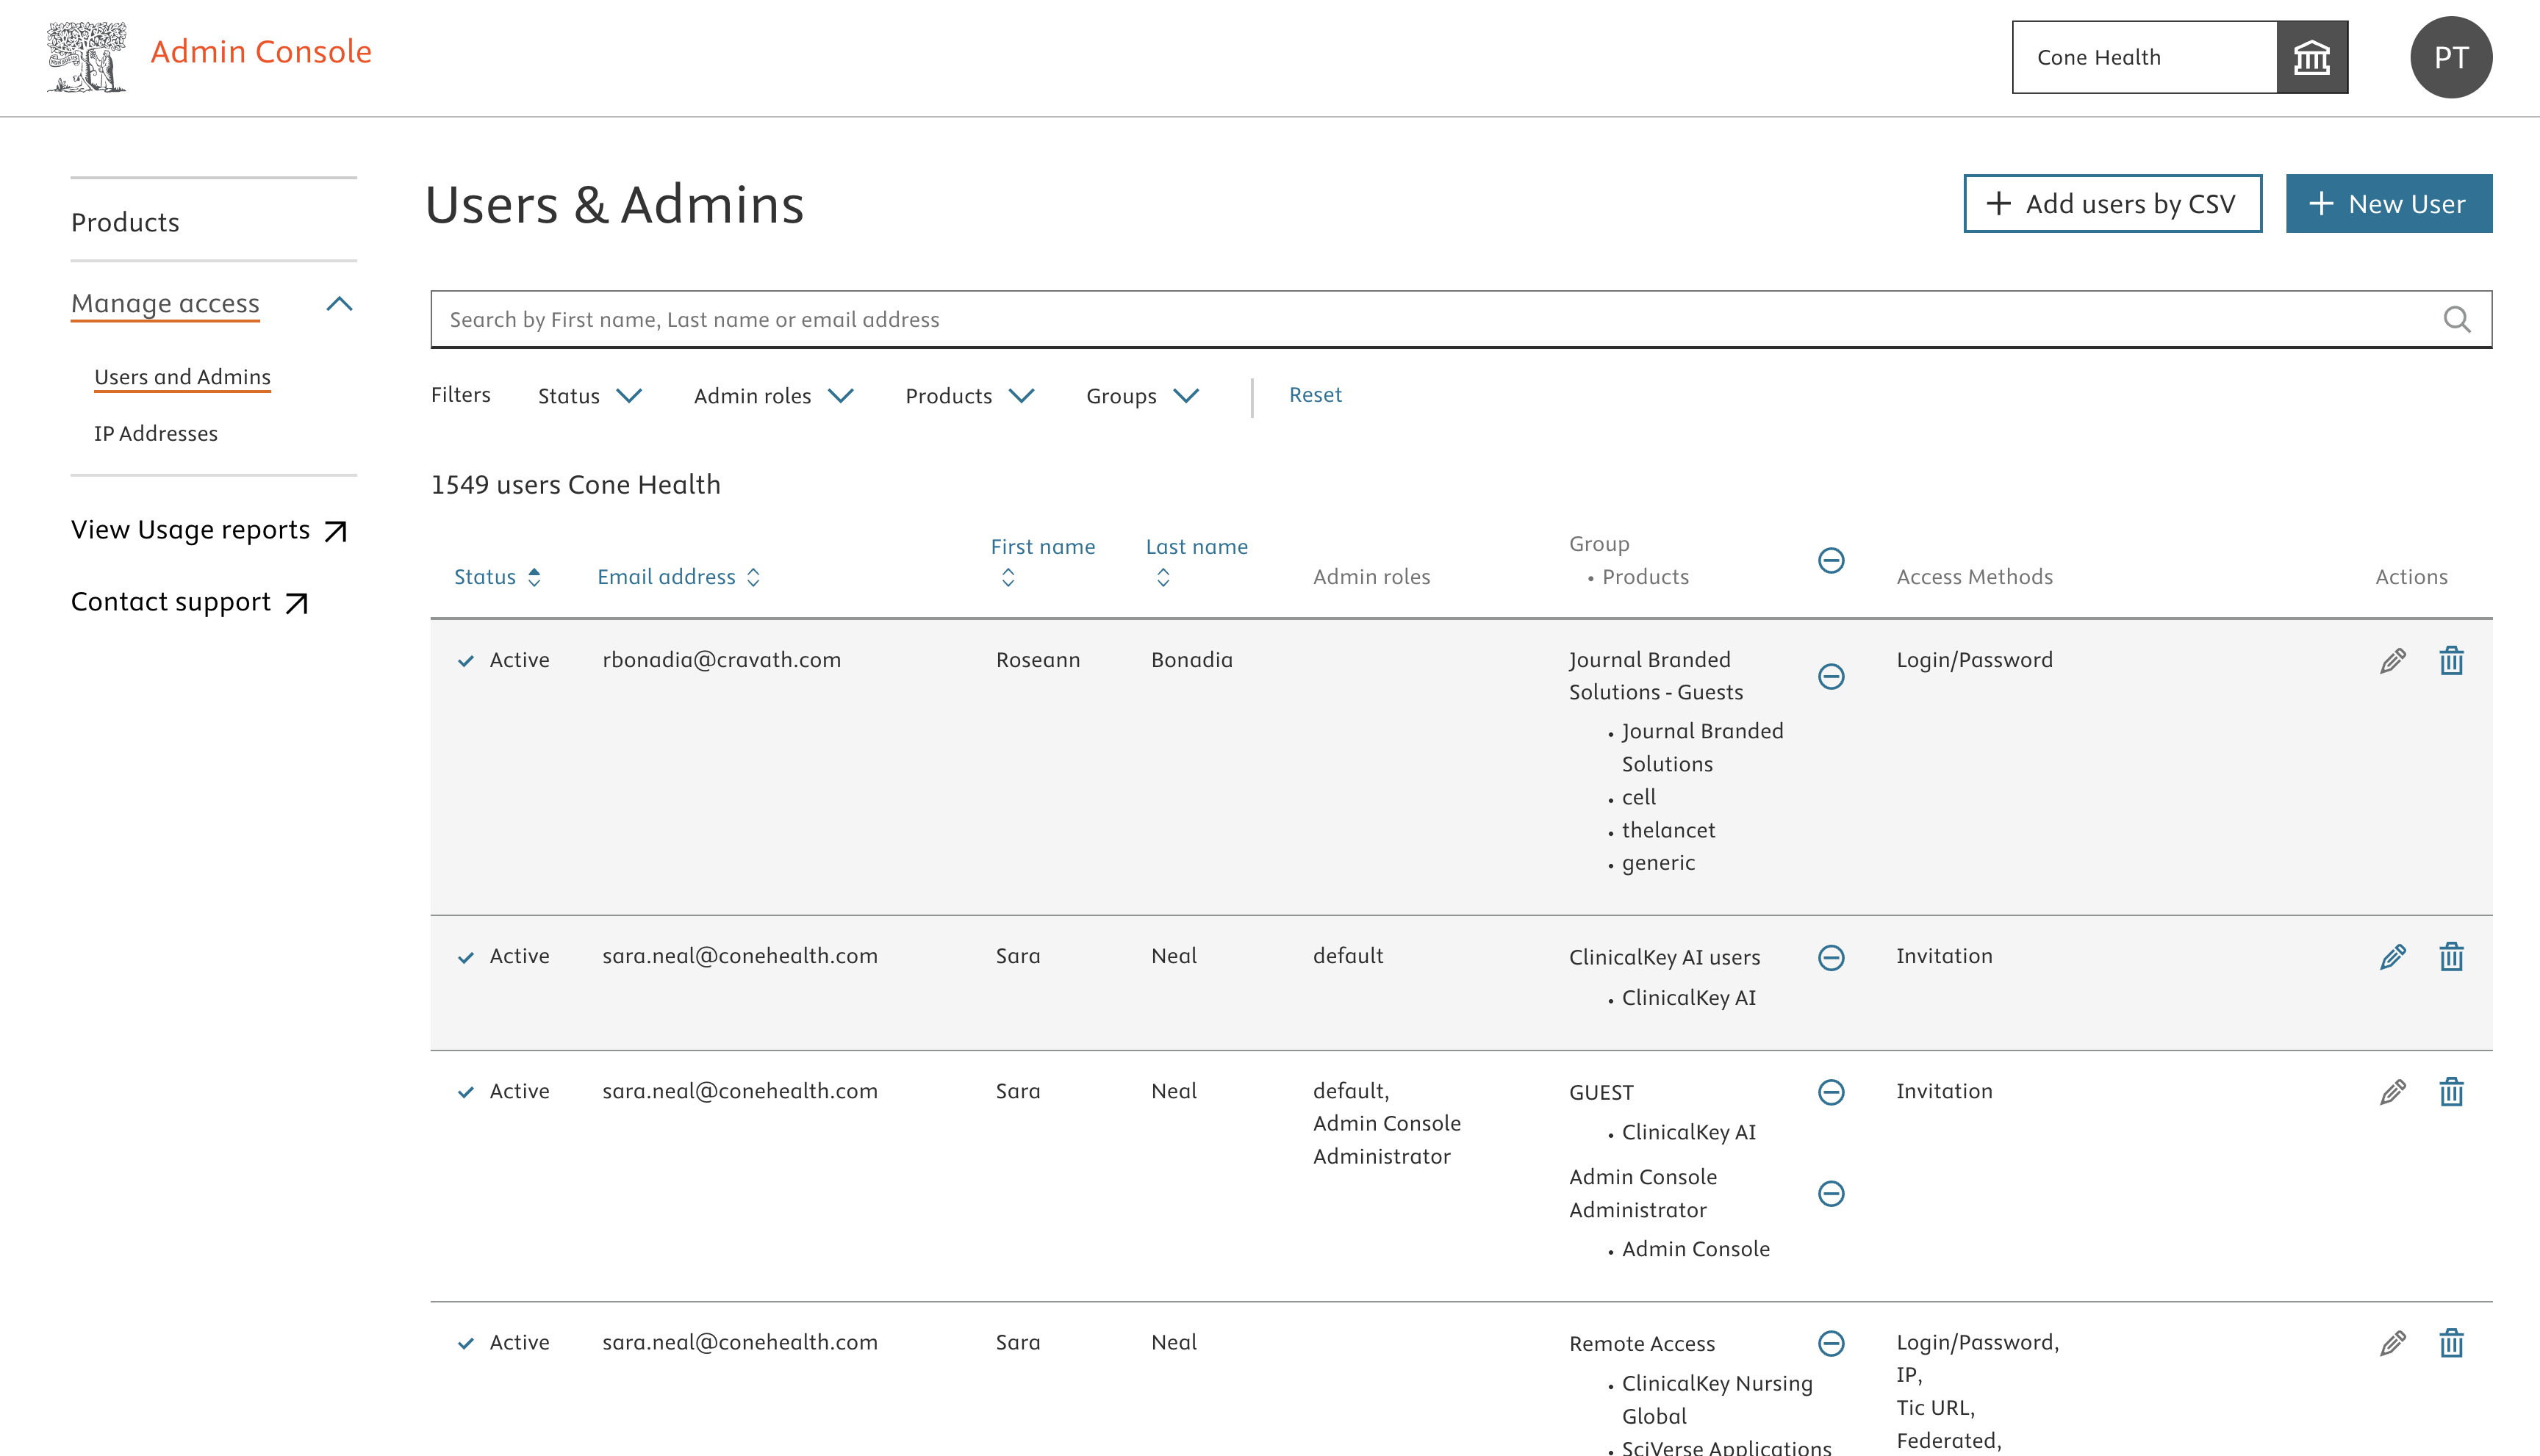Click the Admin Console title link
2540x1456 pixels.
point(261,52)
